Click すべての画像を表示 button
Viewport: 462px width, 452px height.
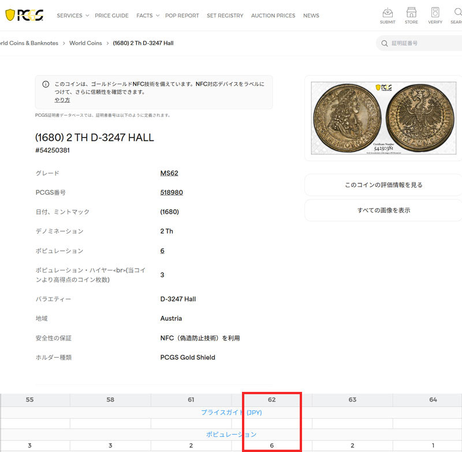[x=383, y=210]
